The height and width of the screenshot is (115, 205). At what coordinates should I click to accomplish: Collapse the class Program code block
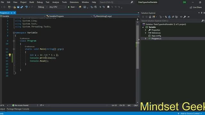[x=14, y=41]
